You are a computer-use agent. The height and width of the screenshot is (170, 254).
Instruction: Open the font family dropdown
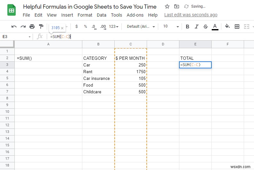[141, 27]
